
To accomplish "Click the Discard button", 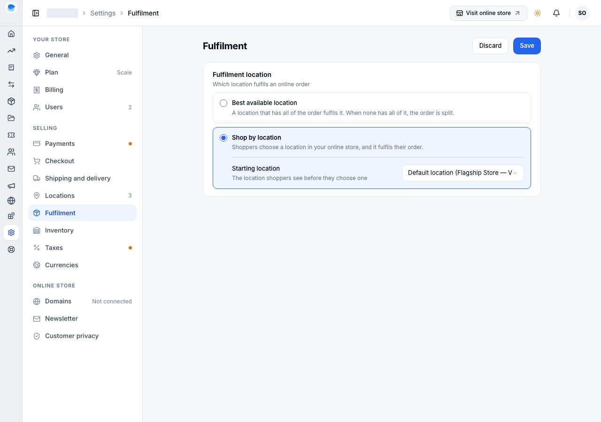I will point(490,46).
